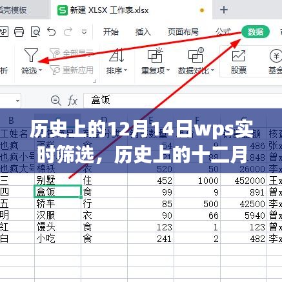
Task: Select the cell containing 轿车
Action: pos(57,204)
